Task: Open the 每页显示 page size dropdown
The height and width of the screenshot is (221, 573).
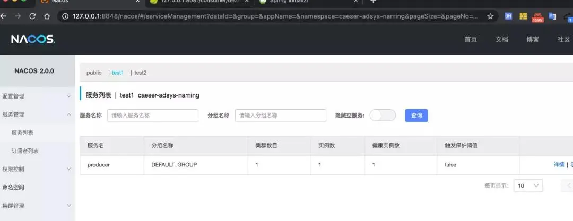Action: click(528, 185)
